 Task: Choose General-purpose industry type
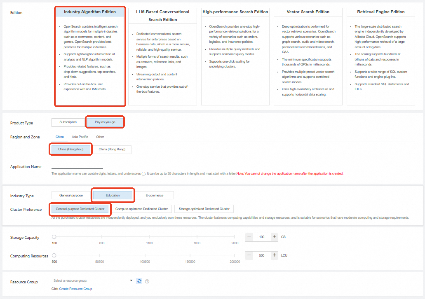pyautogui.click(x=71, y=195)
